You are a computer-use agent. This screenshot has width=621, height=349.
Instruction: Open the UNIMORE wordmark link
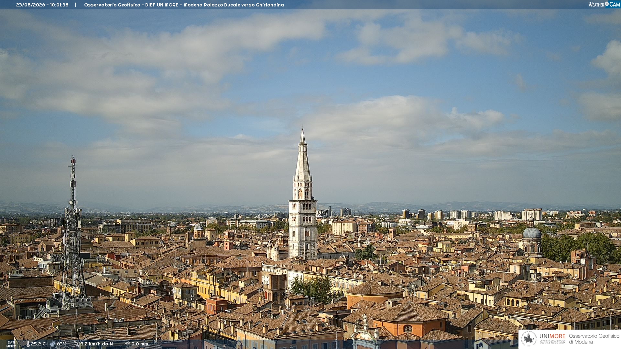[x=552, y=336]
